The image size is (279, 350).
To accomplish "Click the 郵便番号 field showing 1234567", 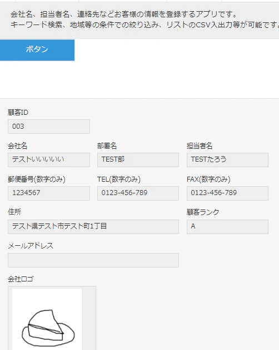I will 49,193.
